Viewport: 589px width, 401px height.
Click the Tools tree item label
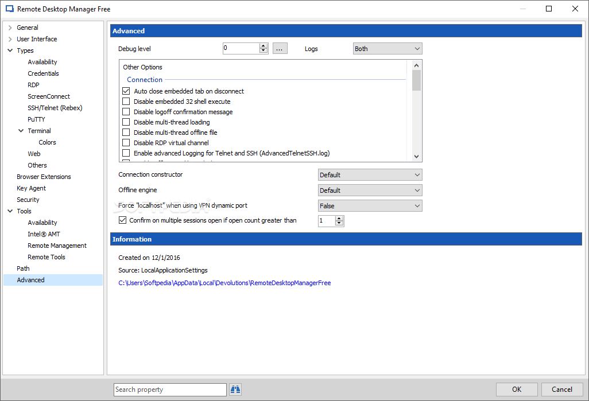point(24,211)
